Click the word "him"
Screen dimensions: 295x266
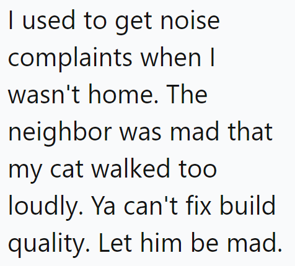[x=161, y=242]
